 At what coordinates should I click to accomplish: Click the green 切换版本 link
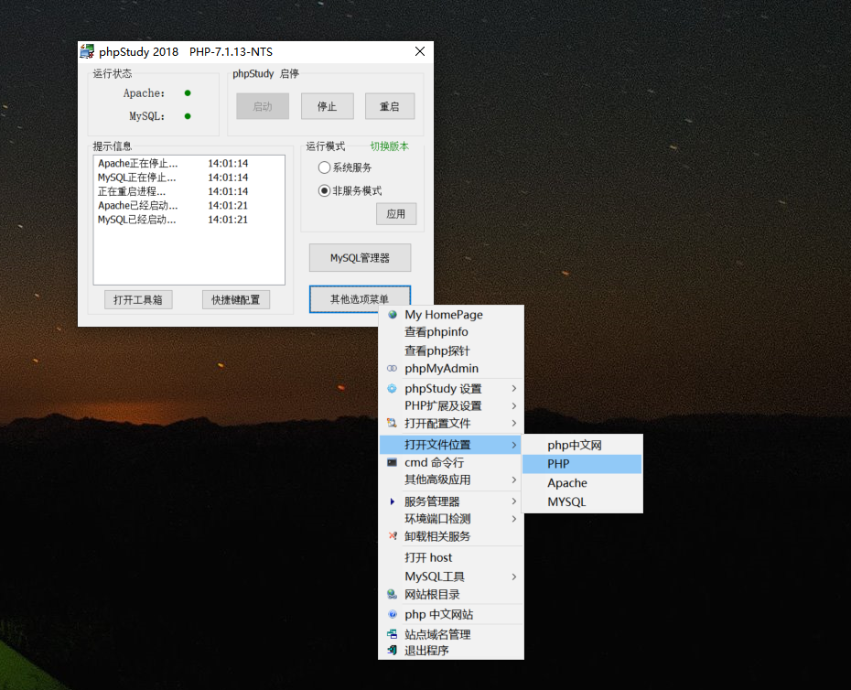[390, 146]
